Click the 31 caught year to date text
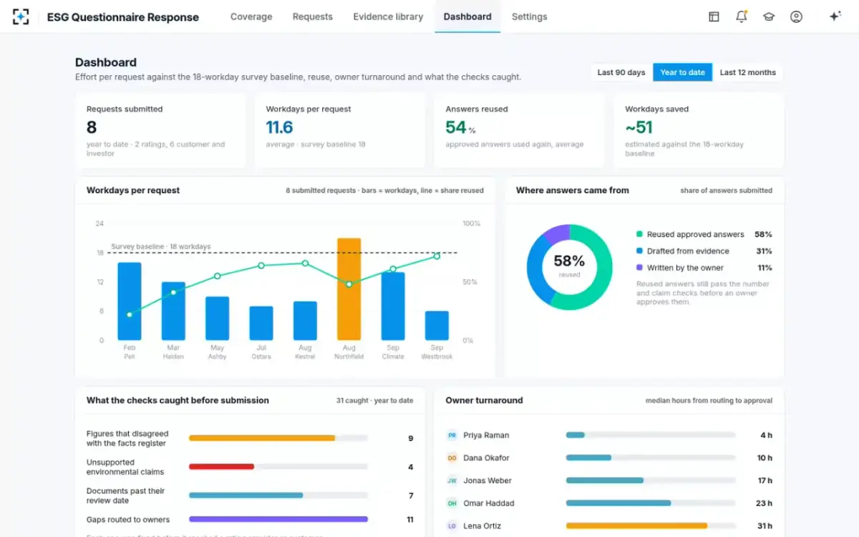 [374, 401]
